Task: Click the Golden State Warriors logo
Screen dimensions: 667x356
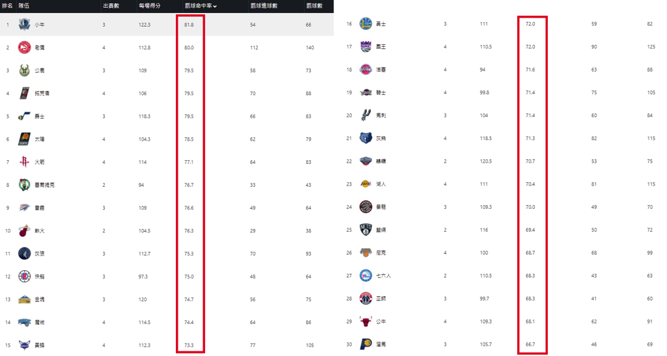Action: click(365, 24)
